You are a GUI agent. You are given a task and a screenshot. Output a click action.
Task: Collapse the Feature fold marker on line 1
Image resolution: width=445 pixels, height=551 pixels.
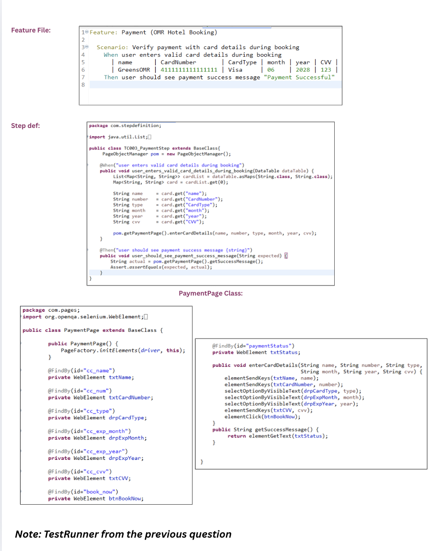87,32
